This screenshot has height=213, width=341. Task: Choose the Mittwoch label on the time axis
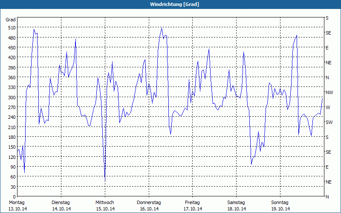[x=104, y=202]
